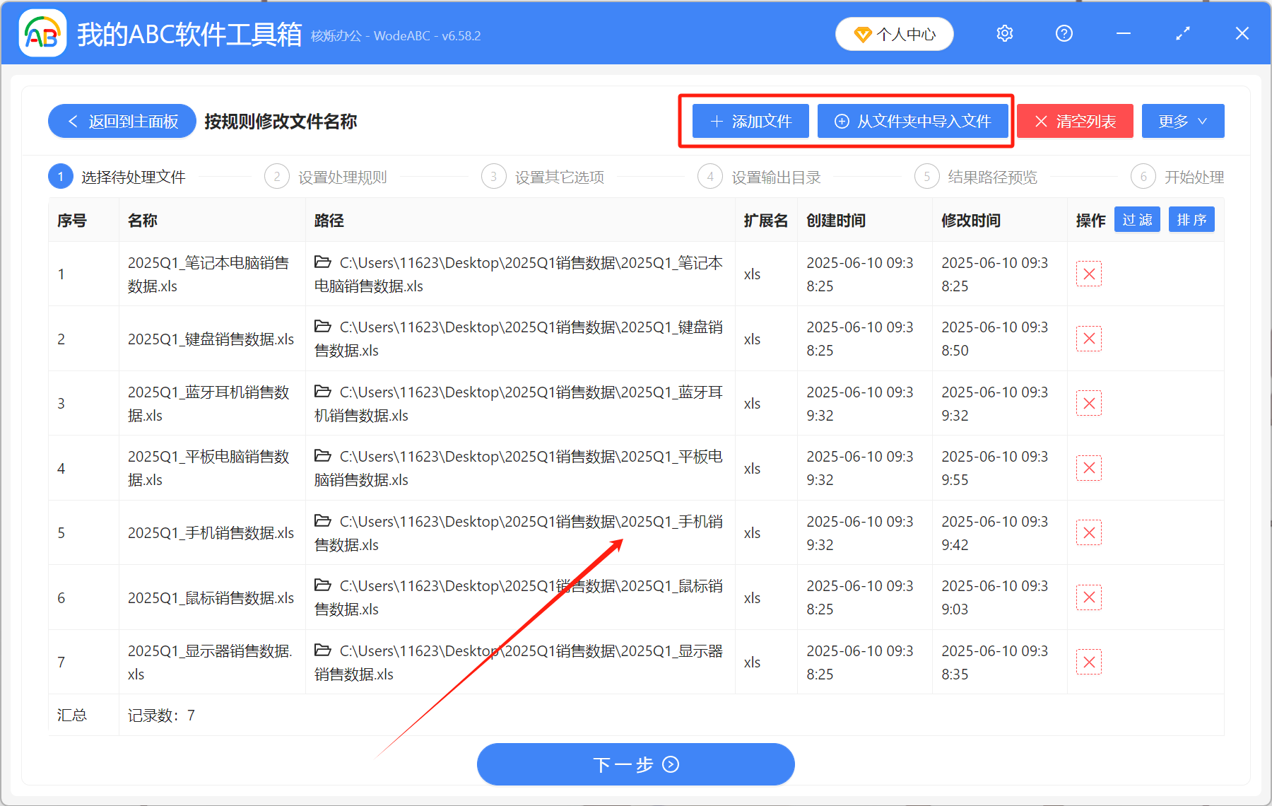Click the 下一步 button
Screen dimensions: 1272x806
(635, 764)
